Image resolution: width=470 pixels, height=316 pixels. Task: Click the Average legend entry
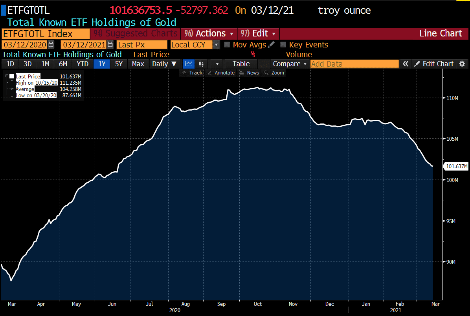coord(25,89)
